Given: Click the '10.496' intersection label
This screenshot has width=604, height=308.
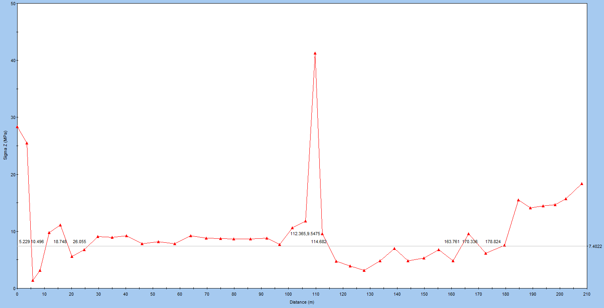Looking at the screenshot, I should [37, 242].
